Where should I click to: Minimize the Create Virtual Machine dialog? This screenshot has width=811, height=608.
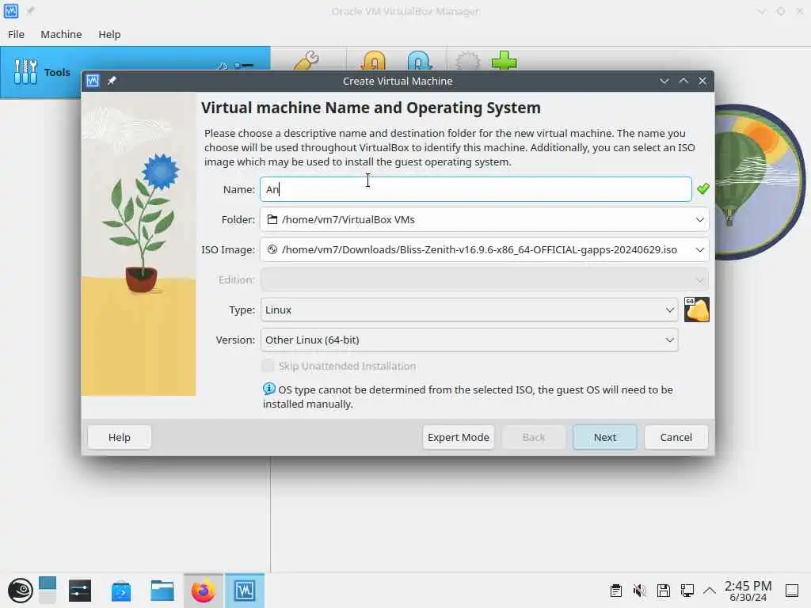pos(664,81)
